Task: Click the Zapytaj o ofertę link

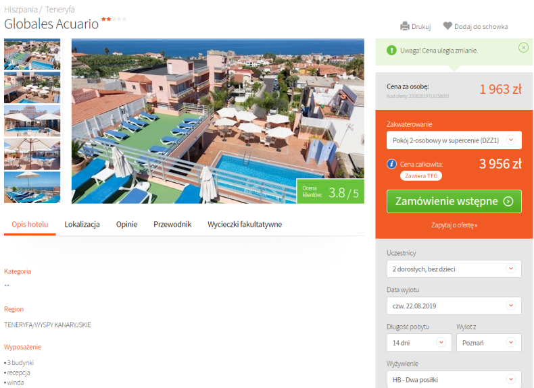Action: pyautogui.click(x=454, y=225)
